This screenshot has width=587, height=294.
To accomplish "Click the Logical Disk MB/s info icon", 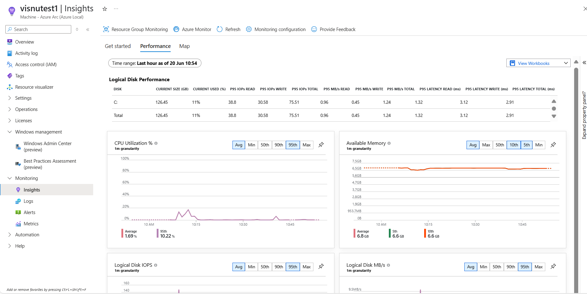I will 388,265.
